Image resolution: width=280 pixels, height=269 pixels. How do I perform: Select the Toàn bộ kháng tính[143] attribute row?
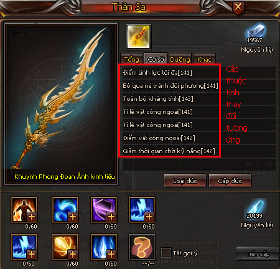point(170,99)
